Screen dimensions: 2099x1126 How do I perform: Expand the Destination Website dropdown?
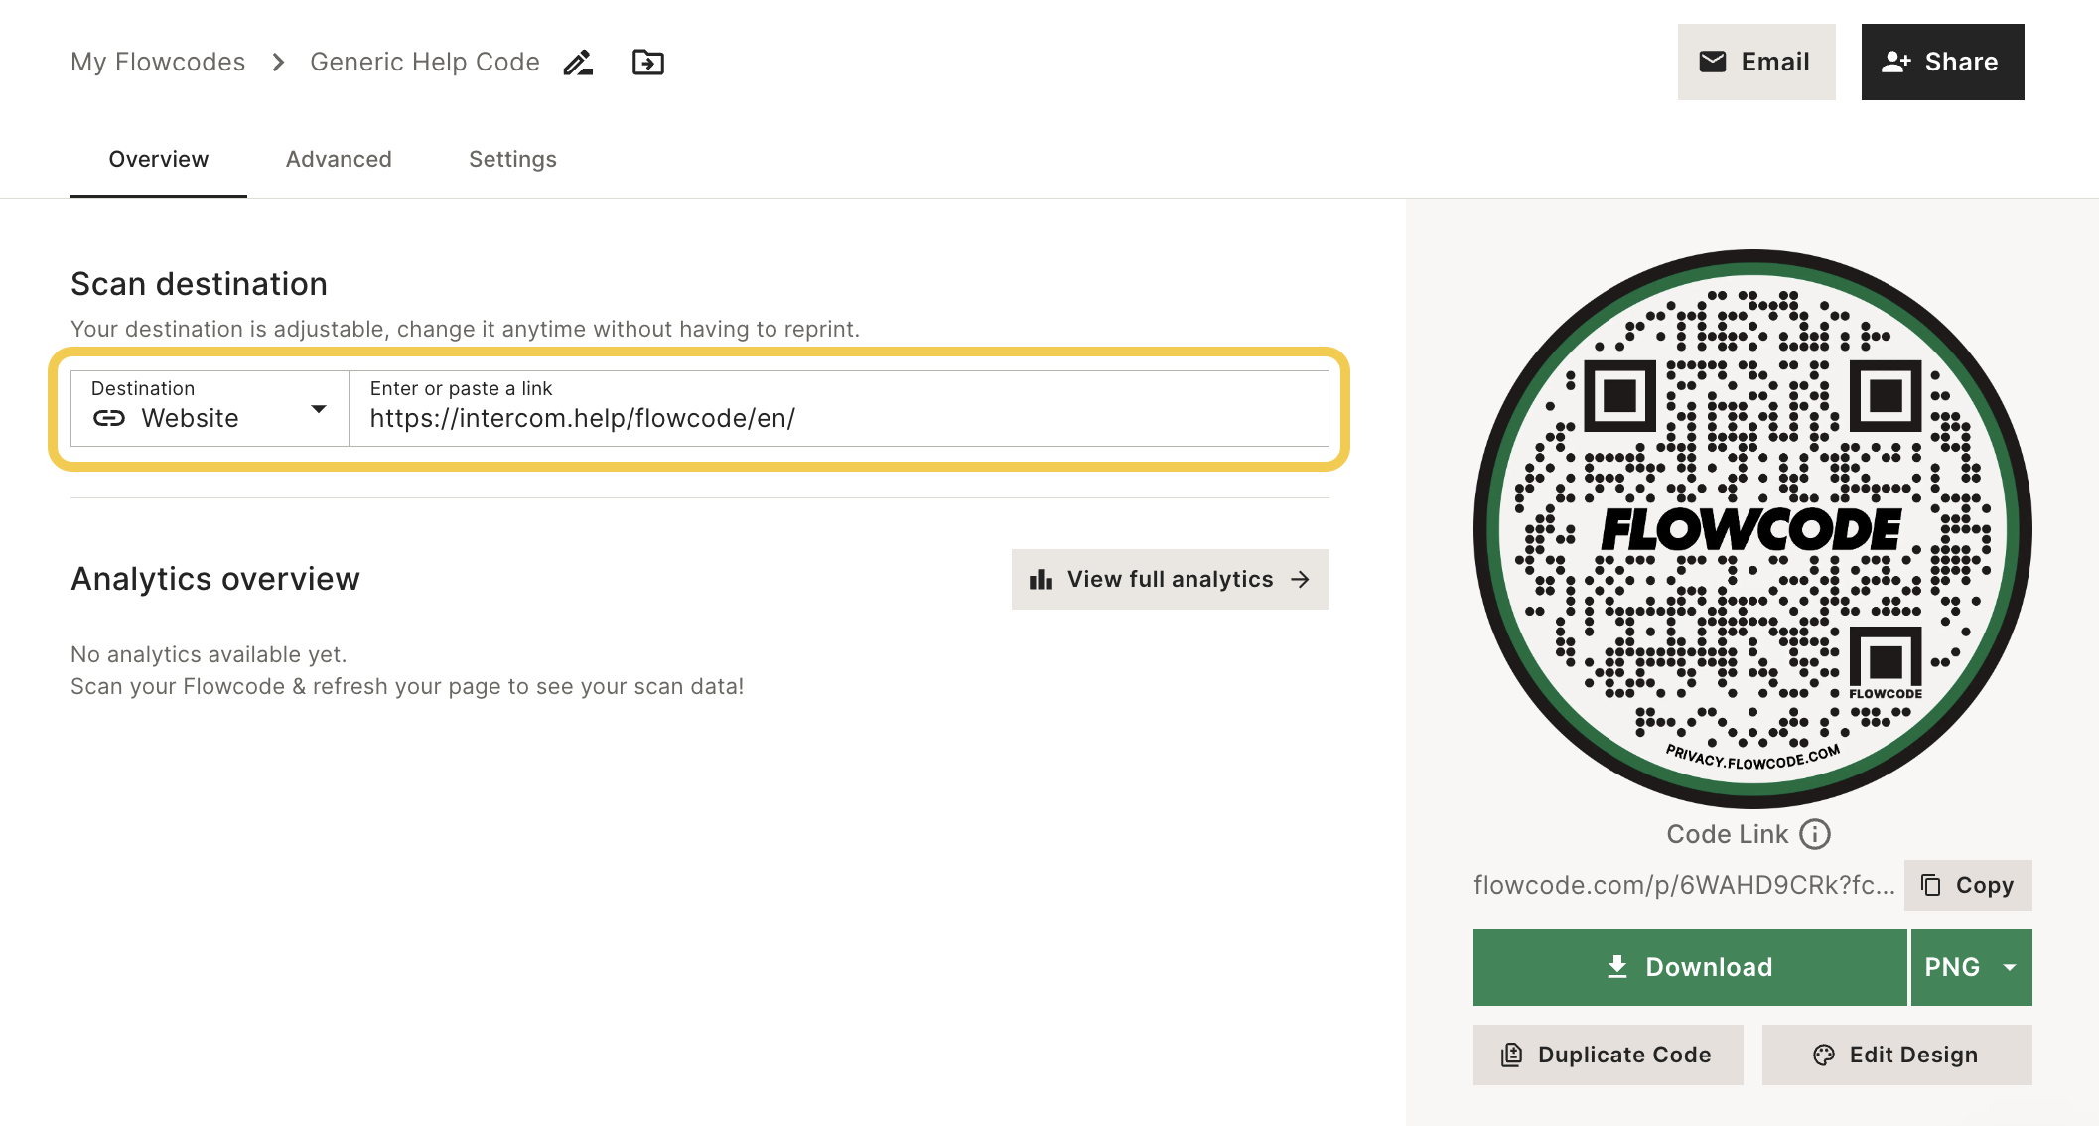210,408
